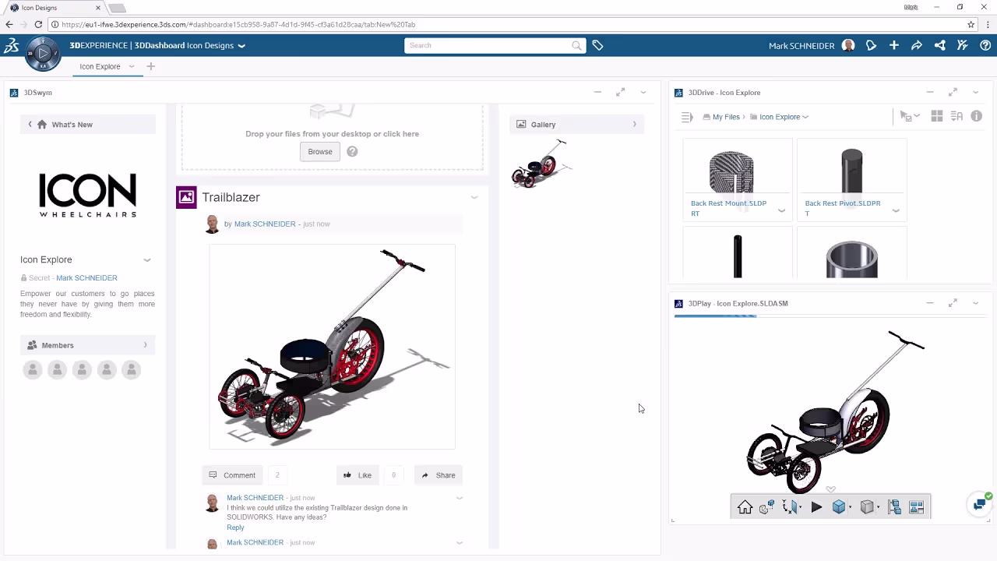Screen dimensions: 997x561
Task: Play the 3DPlay animation
Action: click(x=816, y=507)
